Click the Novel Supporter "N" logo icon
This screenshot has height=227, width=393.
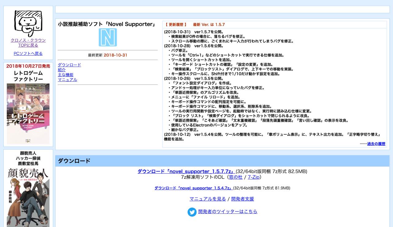(108, 37)
